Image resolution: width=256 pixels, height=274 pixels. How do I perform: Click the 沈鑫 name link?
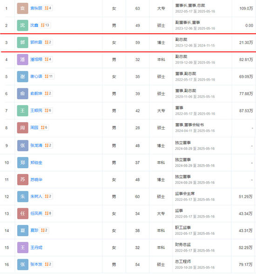click(x=34, y=25)
